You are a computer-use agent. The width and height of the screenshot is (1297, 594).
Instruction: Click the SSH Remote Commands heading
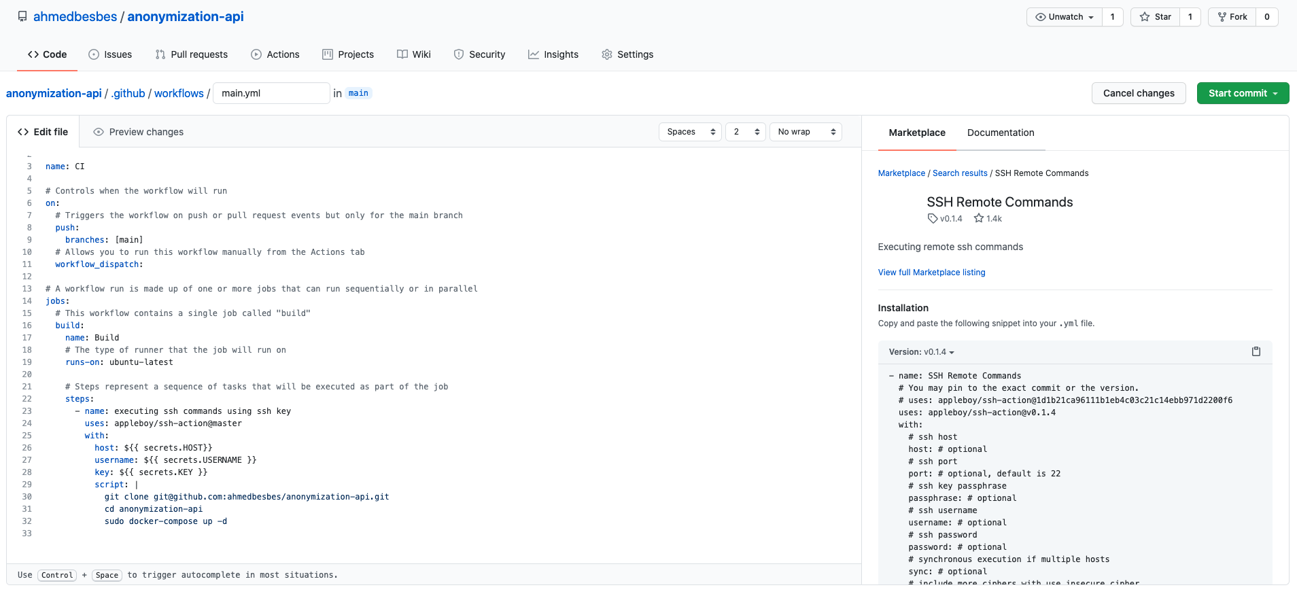(999, 202)
